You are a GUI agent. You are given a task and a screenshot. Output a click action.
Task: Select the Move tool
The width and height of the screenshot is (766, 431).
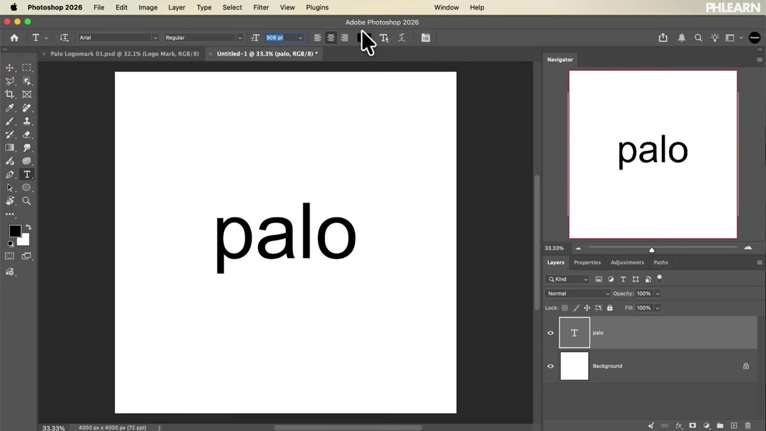click(x=10, y=68)
